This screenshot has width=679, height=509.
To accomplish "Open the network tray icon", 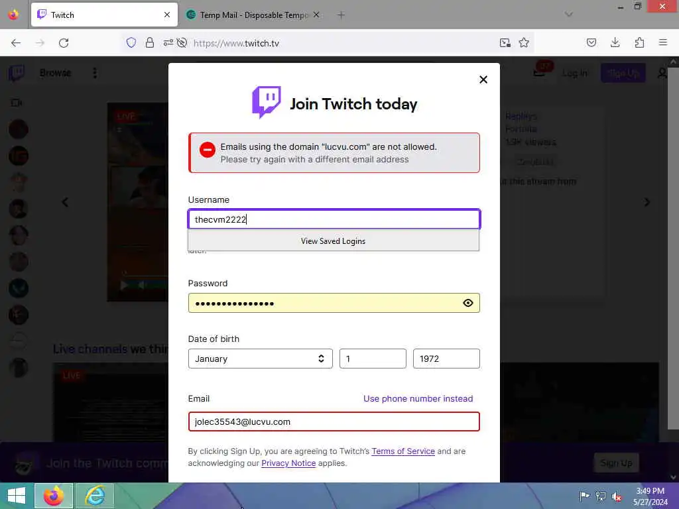I will [x=601, y=496].
